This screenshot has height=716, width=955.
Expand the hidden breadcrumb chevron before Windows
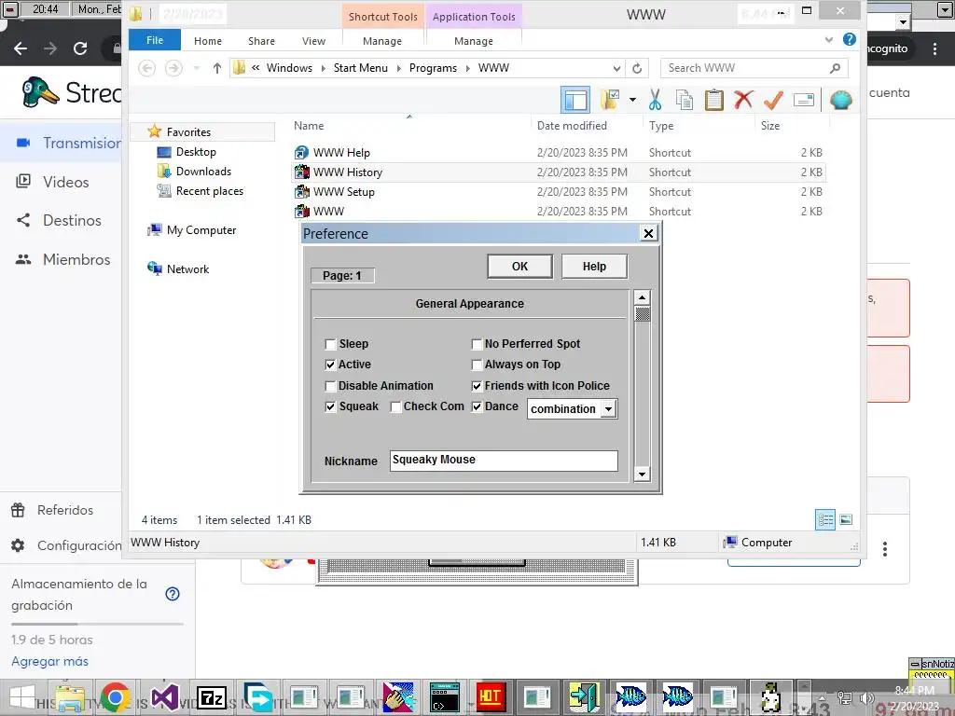coord(256,67)
